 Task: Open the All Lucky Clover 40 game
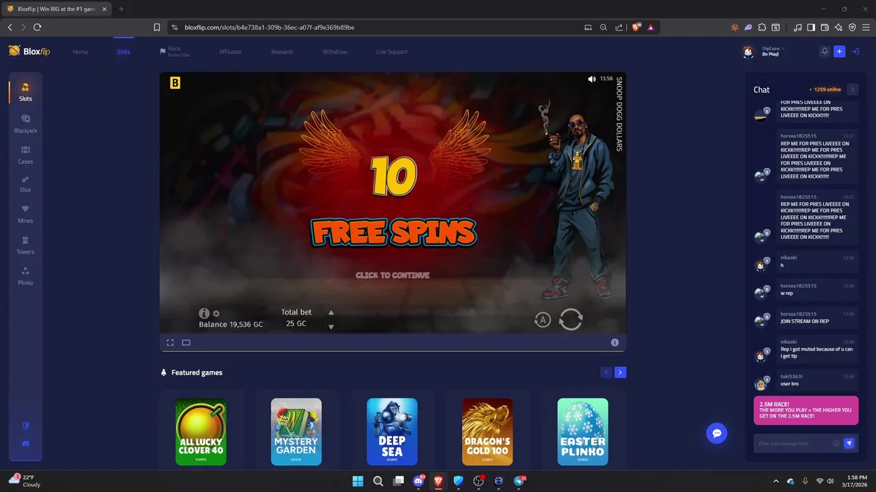[x=201, y=432]
